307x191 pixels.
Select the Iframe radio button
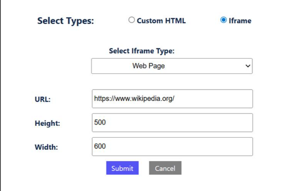click(x=223, y=20)
